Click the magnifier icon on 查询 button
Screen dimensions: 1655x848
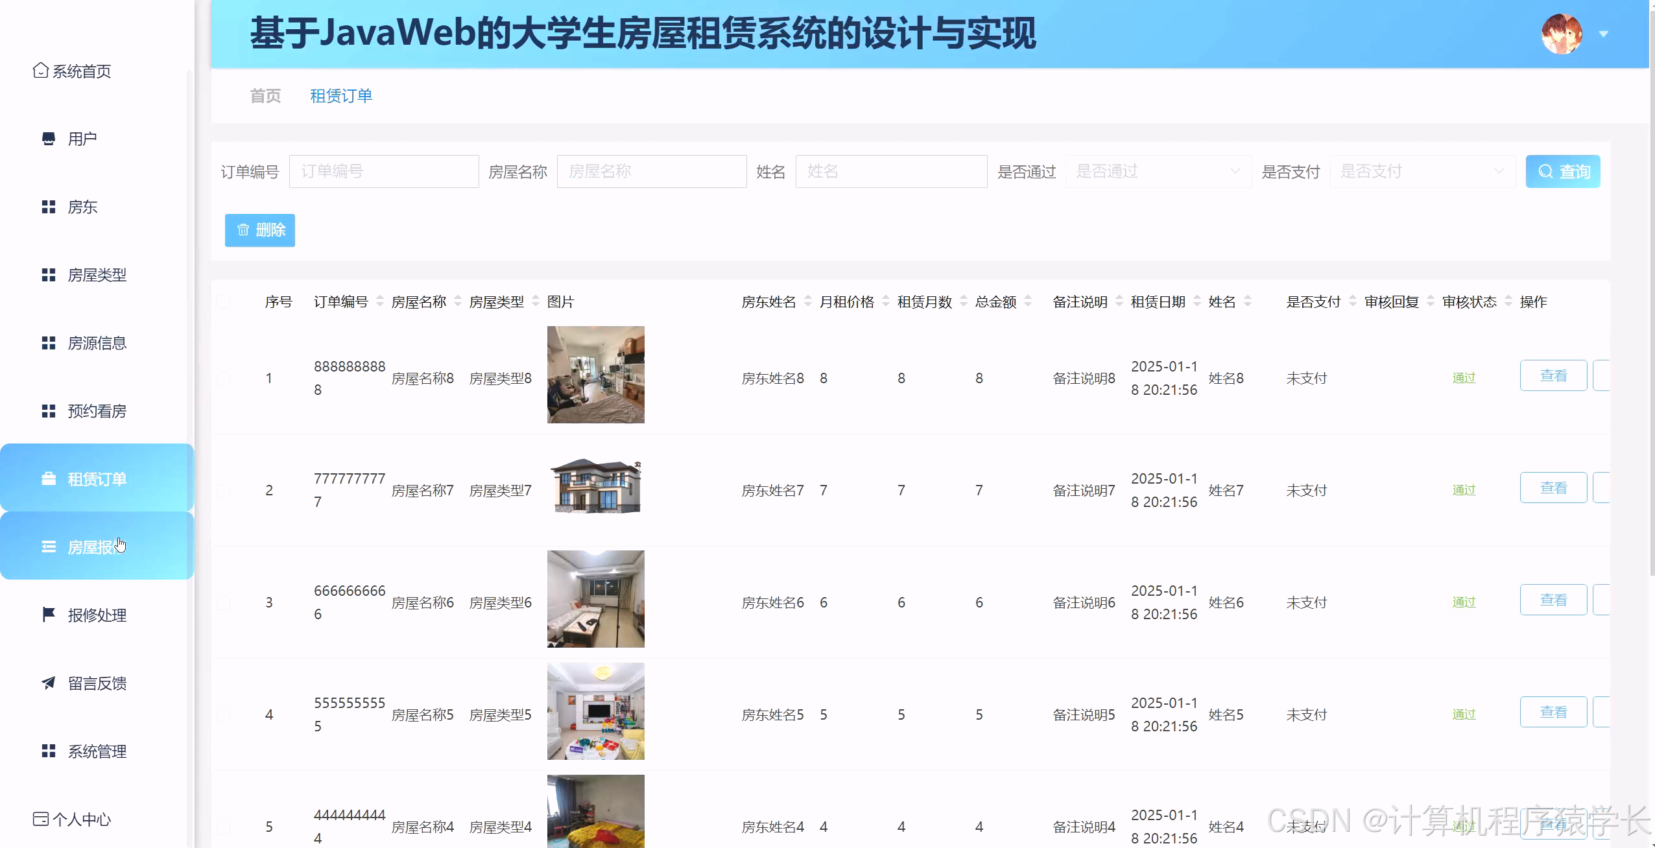pos(1545,172)
